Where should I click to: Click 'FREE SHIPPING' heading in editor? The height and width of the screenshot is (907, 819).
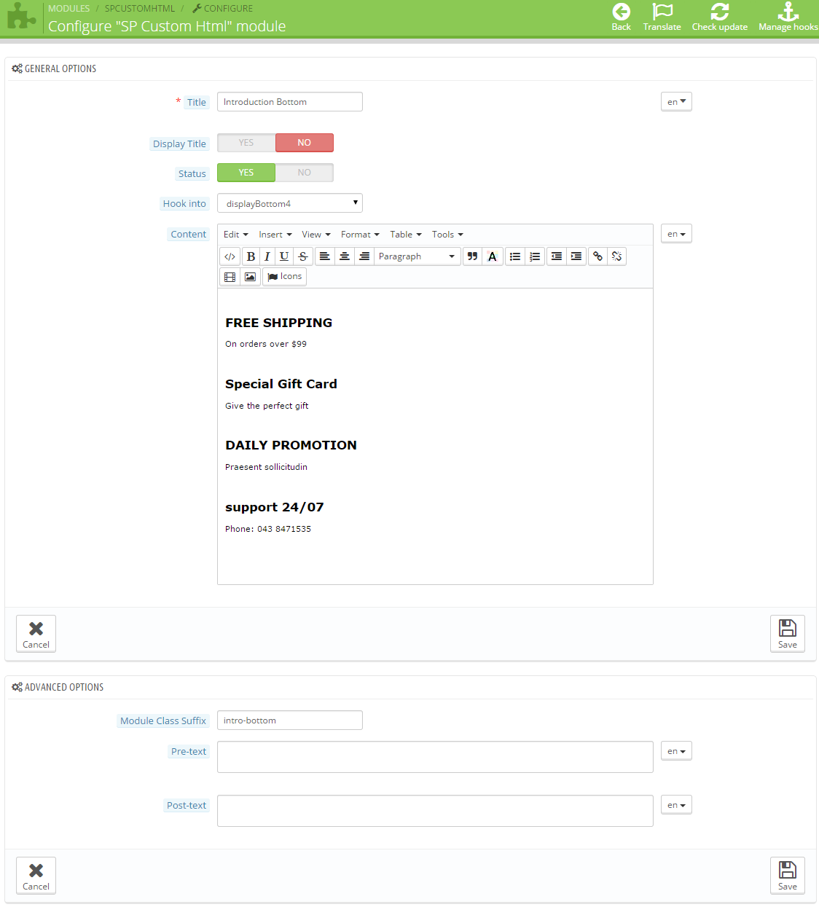click(278, 323)
